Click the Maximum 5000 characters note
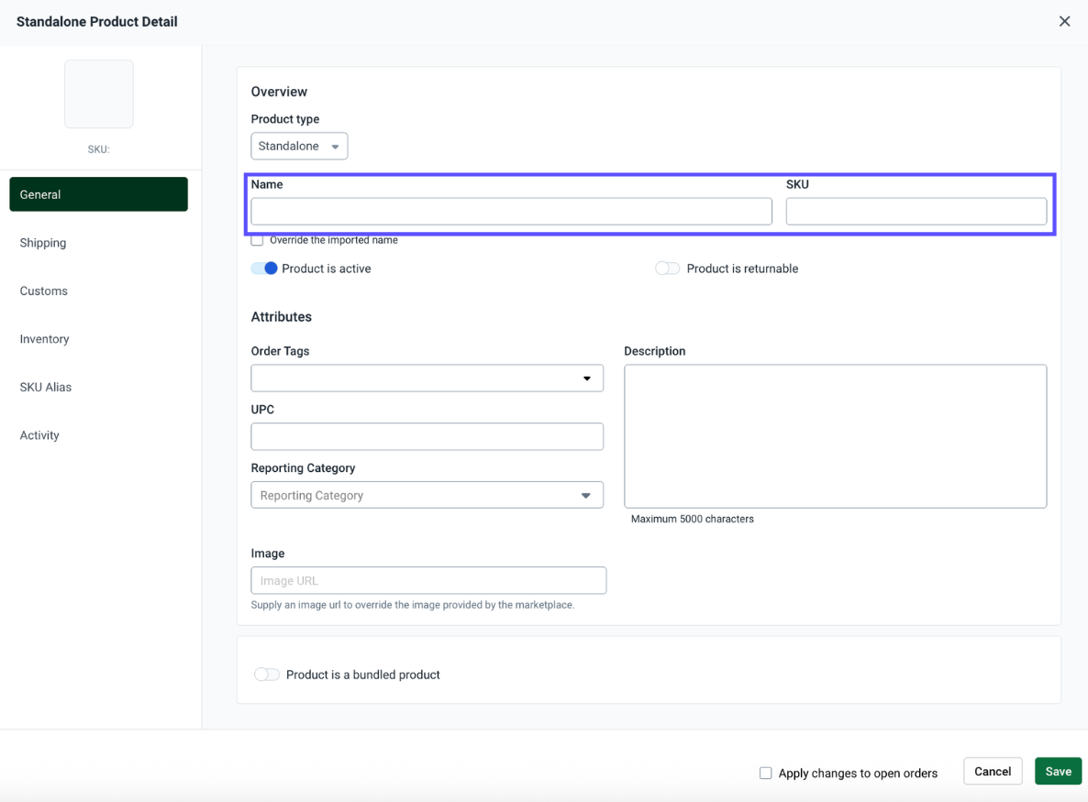The width and height of the screenshot is (1088, 802). point(692,519)
